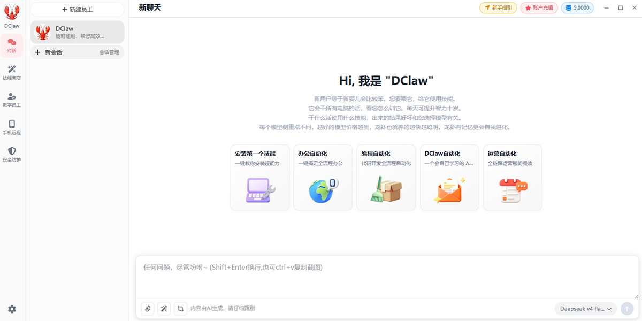The height and width of the screenshot is (321, 642).
Task: Click the chat message input field
Action: pos(387,277)
